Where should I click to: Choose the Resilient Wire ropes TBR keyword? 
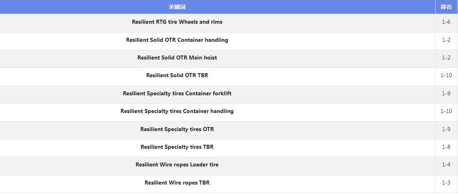[177, 183]
